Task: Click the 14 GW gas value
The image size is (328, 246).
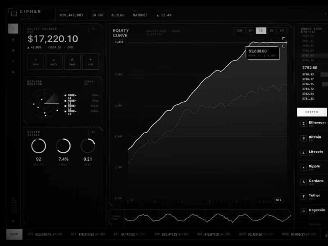Action: 97,15
